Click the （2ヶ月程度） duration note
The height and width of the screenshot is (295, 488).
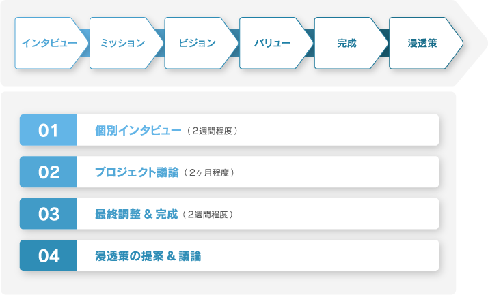click(210, 173)
